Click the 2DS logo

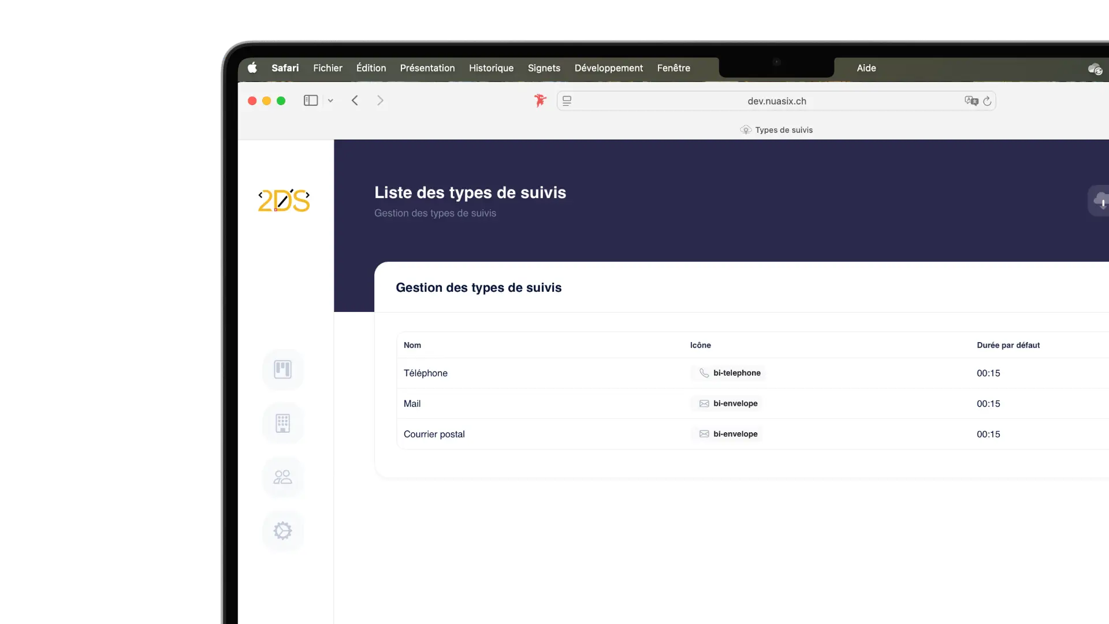click(284, 200)
